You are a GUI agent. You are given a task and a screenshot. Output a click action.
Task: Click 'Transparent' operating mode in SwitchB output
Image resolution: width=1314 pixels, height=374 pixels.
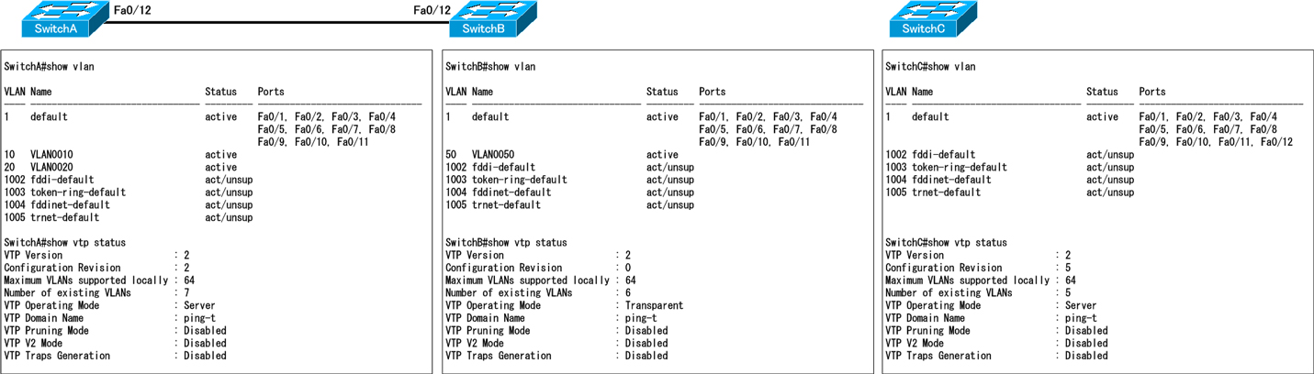(x=654, y=306)
